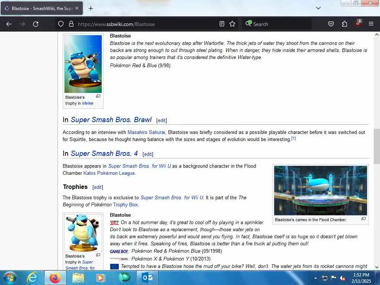Jump to reference footnote [1]
This screenshot has height=285, width=380.
[294, 138]
